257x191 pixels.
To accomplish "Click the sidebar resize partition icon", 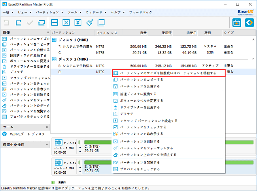I will pyautogui.click(x=4, y=39).
